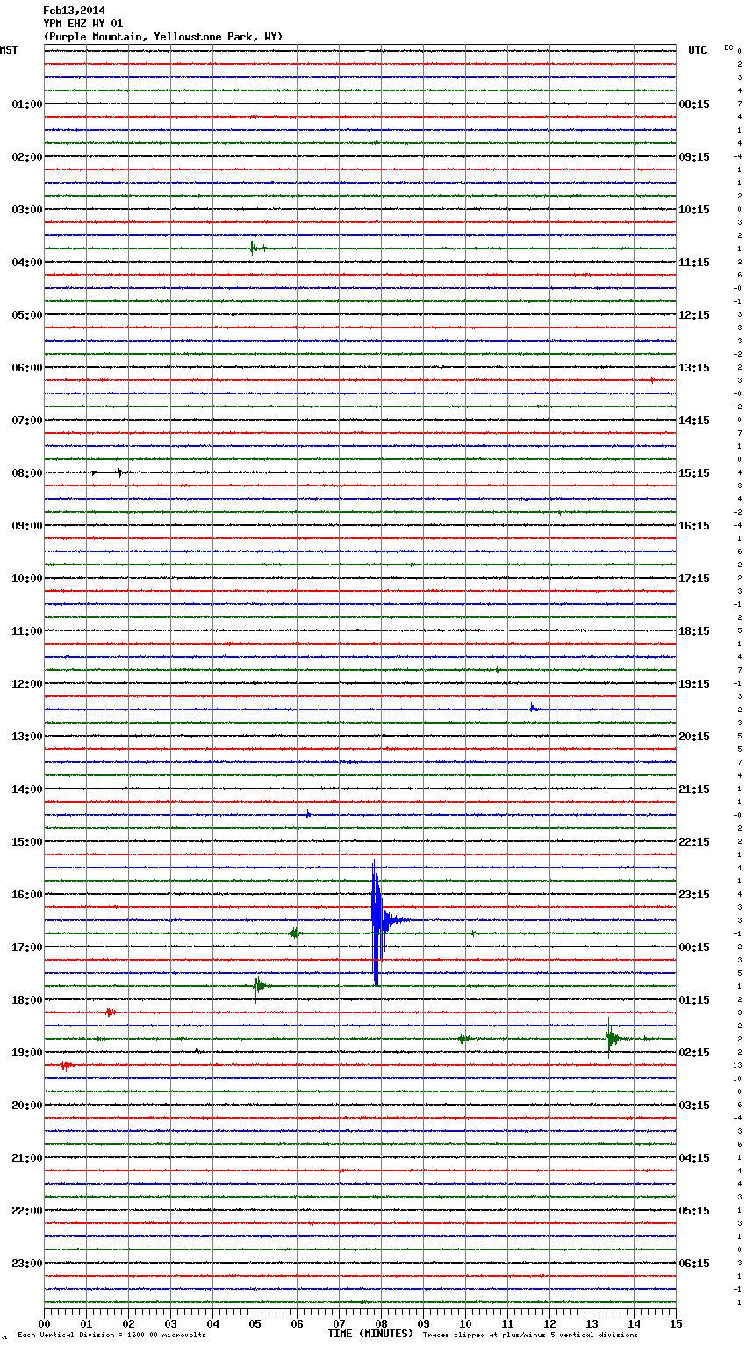
Task: Click minute tick 00 on the bottom axis
Action: pyautogui.click(x=44, y=1323)
